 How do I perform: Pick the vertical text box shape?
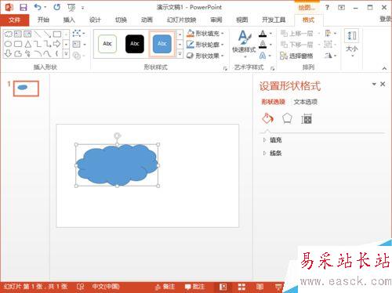pos(27,34)
